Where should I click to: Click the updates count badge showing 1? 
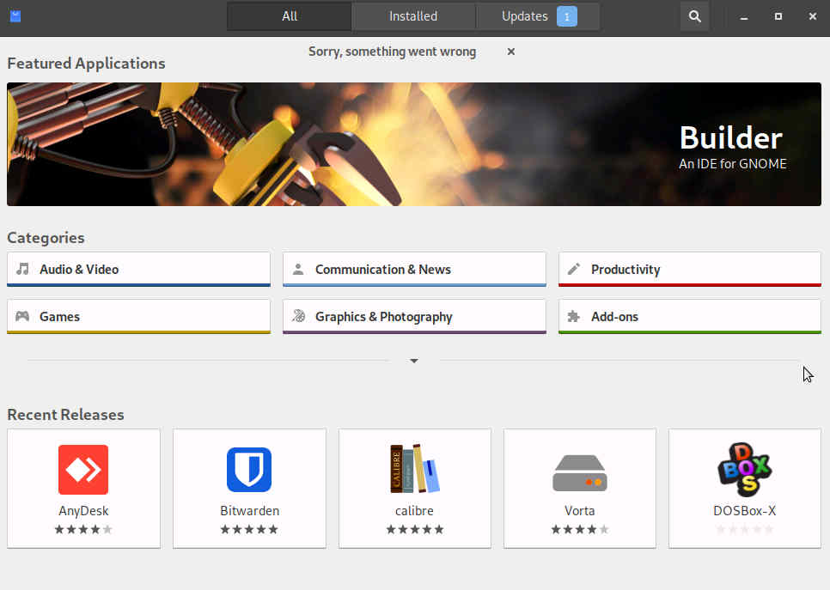point(566,16)
